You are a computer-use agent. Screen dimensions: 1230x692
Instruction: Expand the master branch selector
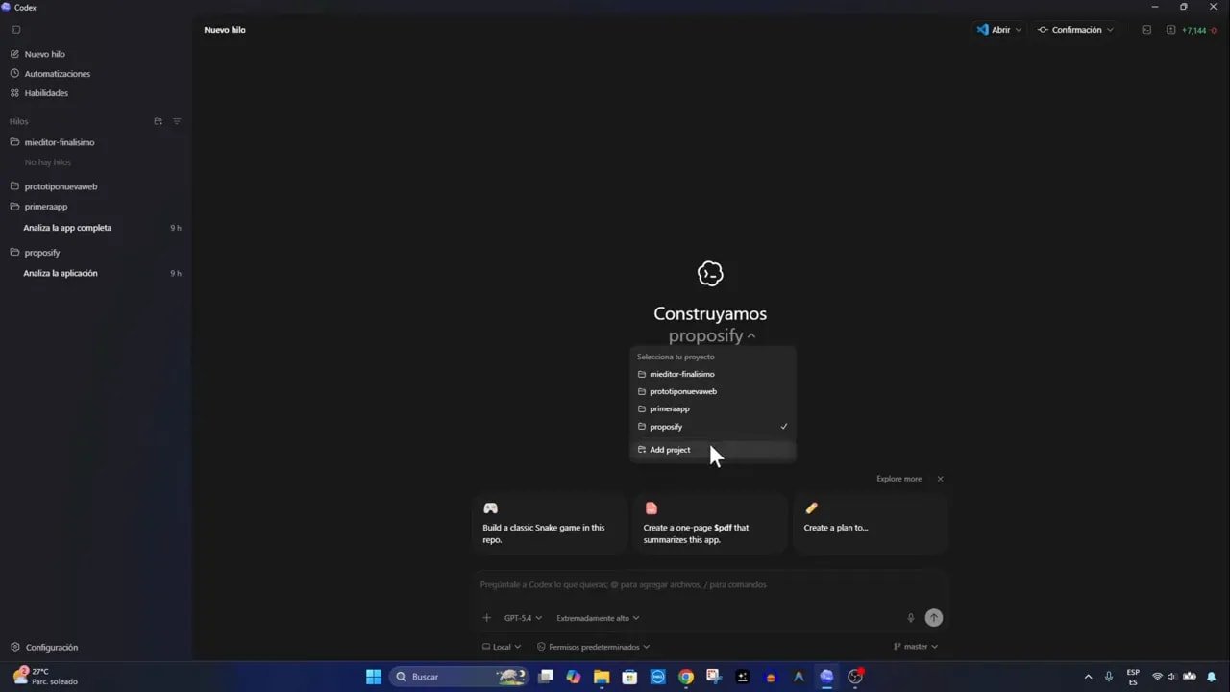coord(914,646)
